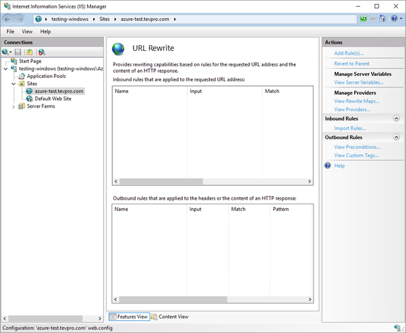The height and width of the screenshot is (333, 406).
Task: Click the IIS Manager title bar icon
Action: tap(7, 6)
